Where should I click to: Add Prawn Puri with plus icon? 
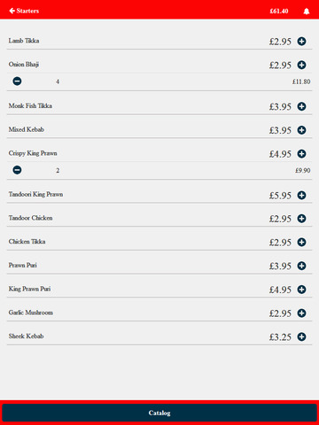point(301,266)
